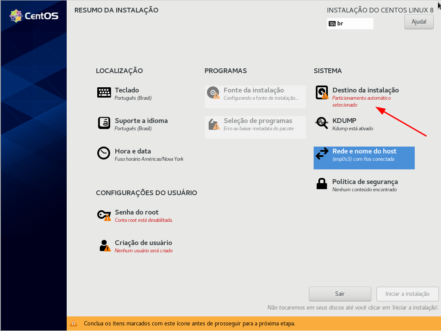Open Destino da instalação settings
Screen dimensions: 441x331
[x=364, y=97]
